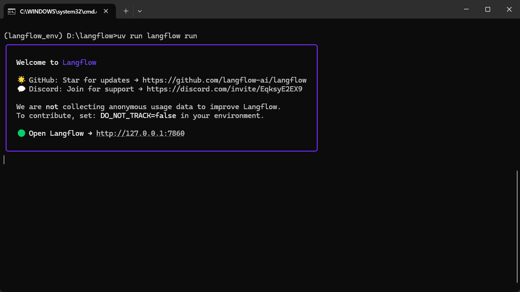This screenshot has width=520, height=292.
Task: Click the speech bubble icon beside Discord line
Action: [21, 89]
